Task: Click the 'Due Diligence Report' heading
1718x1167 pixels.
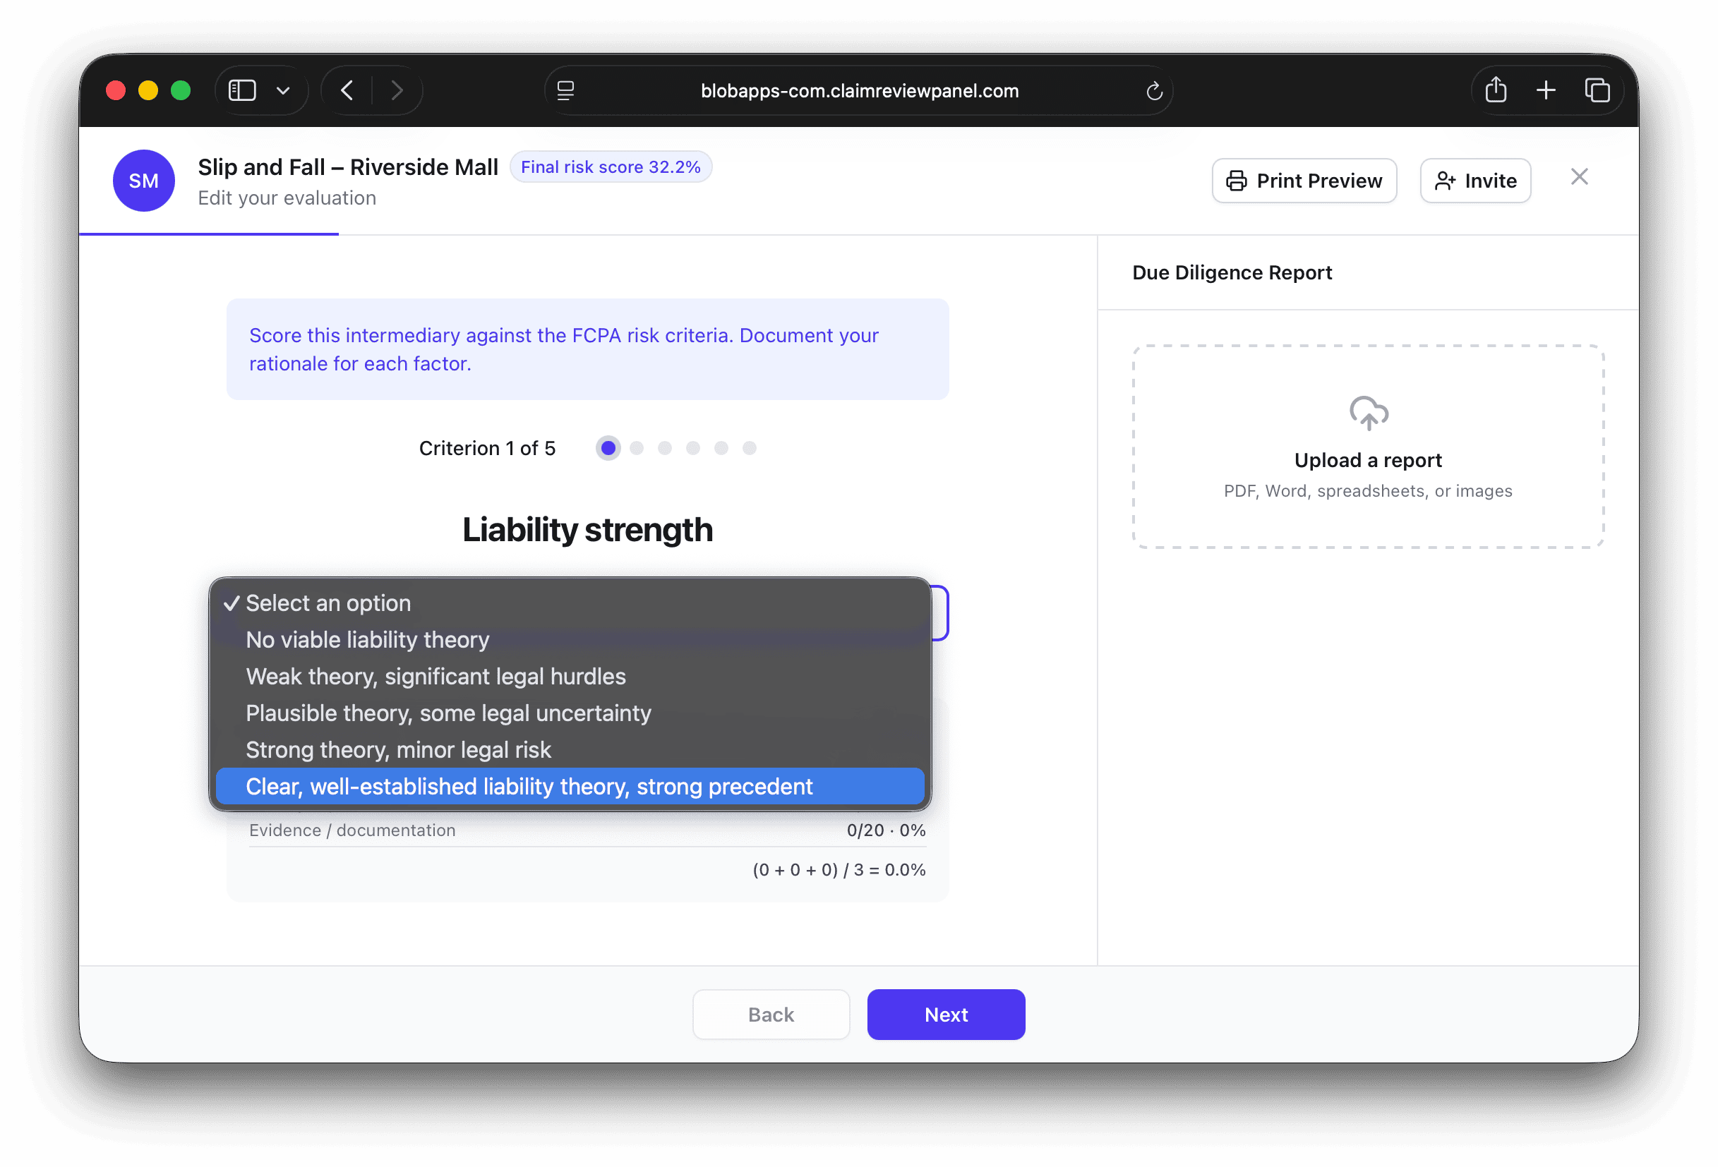Action: 1232,273
